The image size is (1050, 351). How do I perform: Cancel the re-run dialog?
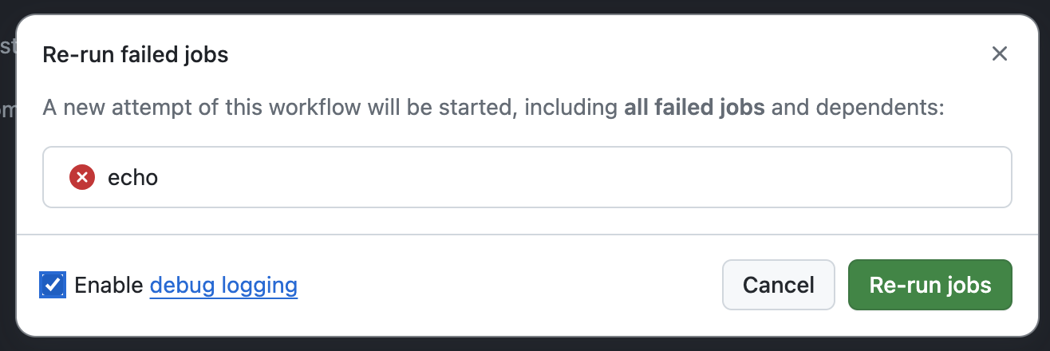(778, 285)
